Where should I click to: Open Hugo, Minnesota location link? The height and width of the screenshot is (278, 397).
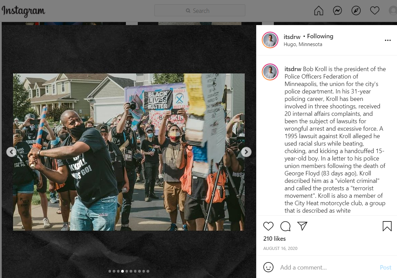(303, 44)
